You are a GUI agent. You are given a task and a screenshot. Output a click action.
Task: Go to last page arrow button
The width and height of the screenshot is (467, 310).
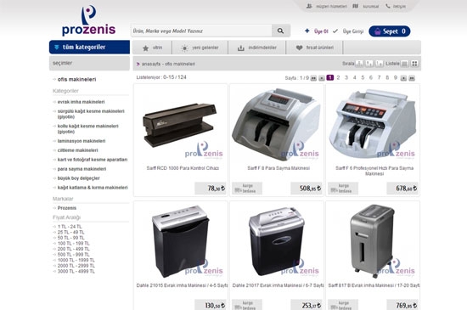pyautogui.click(x=412, y=78)
